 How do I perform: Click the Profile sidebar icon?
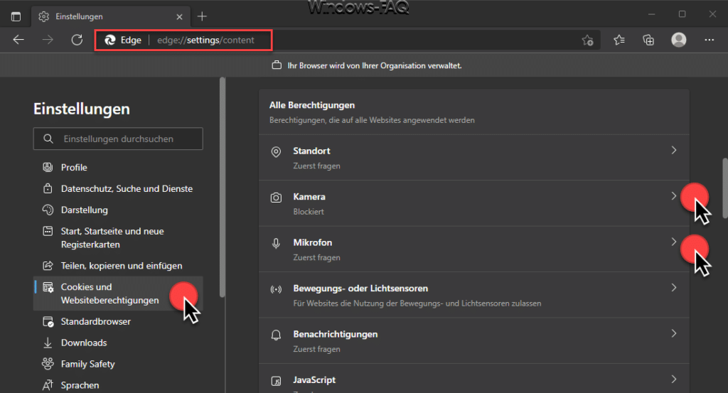(x=48, y=167)
